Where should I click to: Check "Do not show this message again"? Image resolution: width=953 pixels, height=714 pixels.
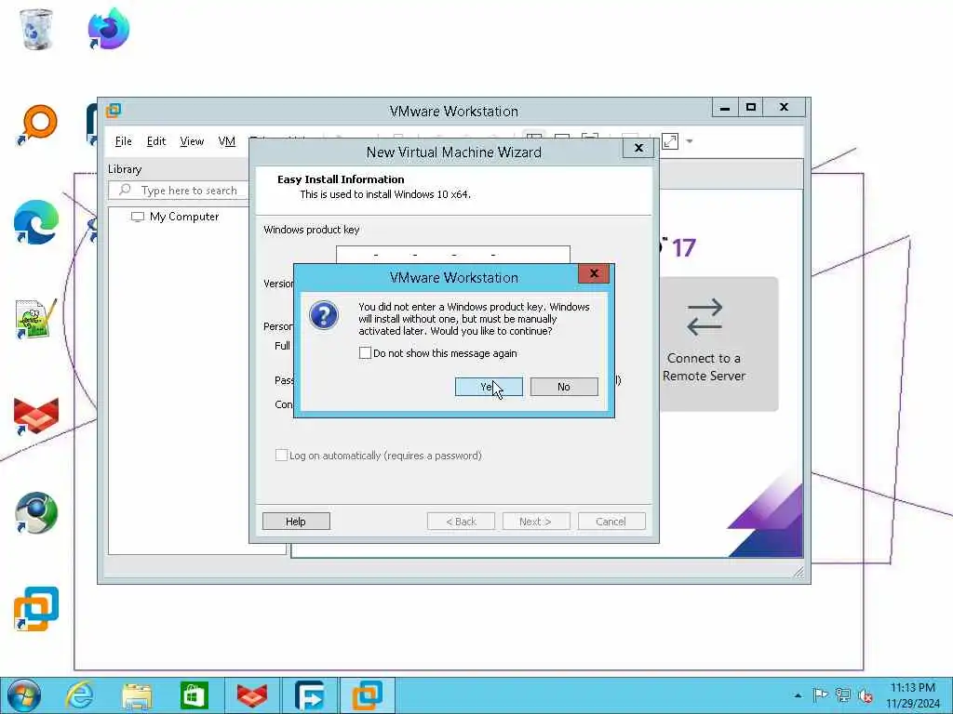365,352
